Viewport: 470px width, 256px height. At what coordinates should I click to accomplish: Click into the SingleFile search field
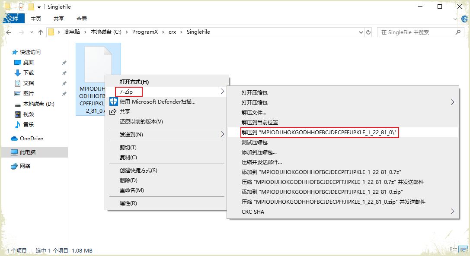(x=415, y=32)
